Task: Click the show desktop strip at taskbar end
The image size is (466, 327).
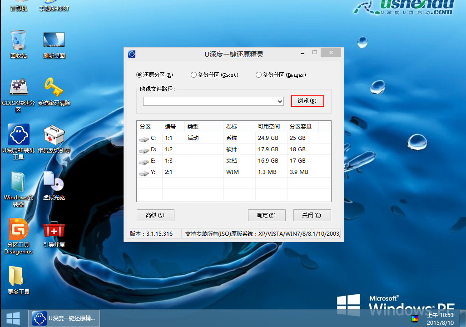Action: point(462,318)
